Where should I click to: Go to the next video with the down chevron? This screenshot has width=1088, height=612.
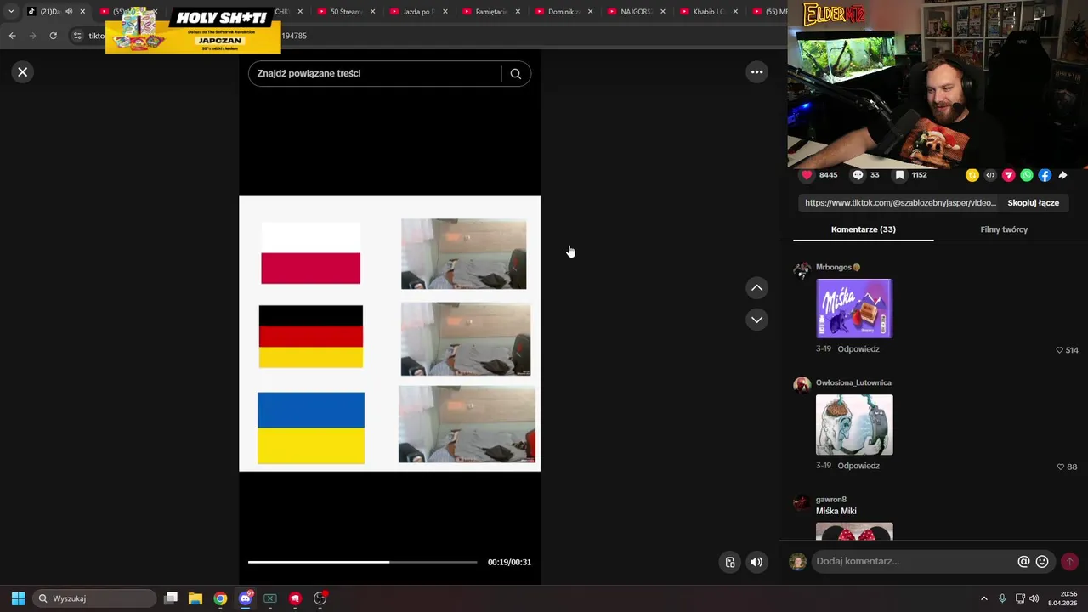point(756,320)
